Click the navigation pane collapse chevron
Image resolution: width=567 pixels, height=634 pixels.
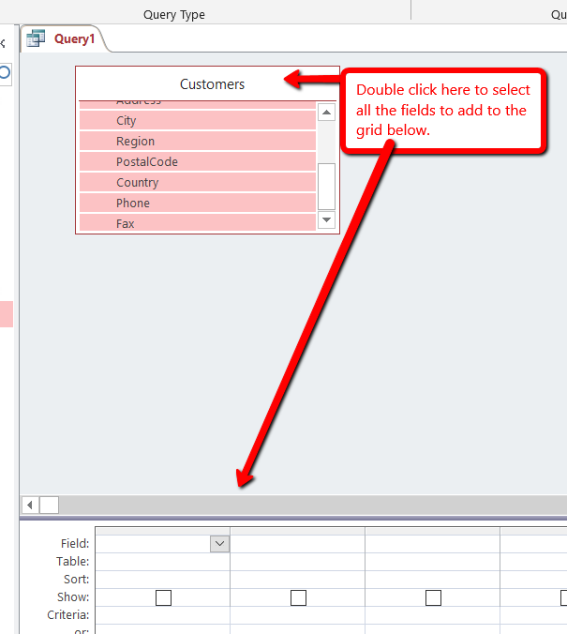point(3,43)
